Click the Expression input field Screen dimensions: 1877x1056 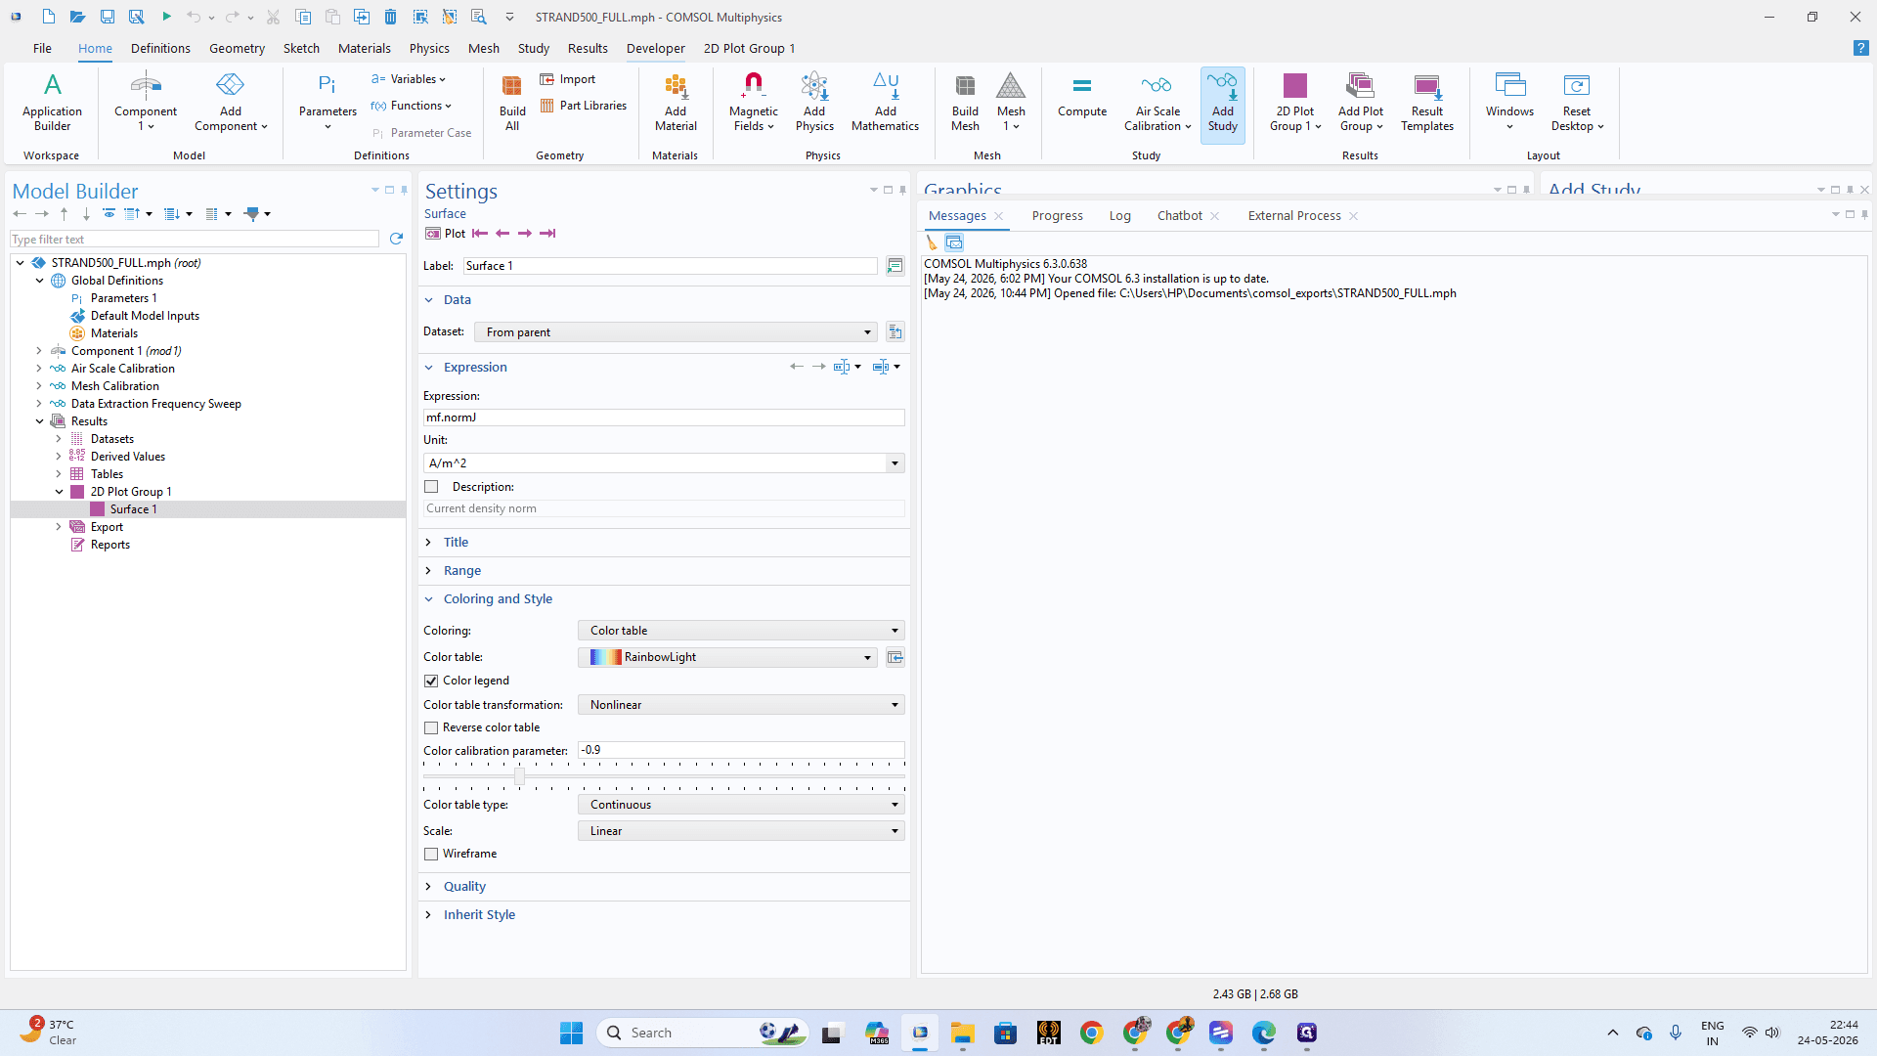pyautogui.click(x=664, y=418)
